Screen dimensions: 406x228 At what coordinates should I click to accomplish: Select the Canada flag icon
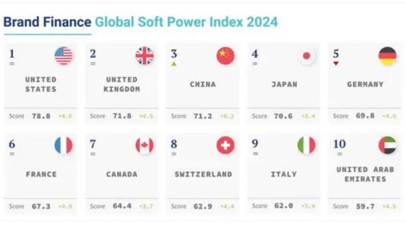pos(145,145)
